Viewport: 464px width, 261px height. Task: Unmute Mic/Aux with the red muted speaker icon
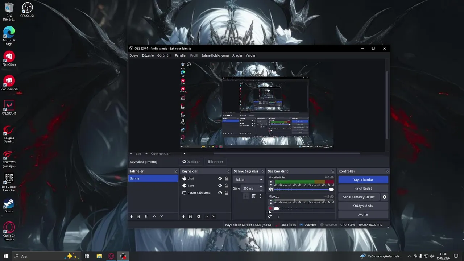point(270,208)
